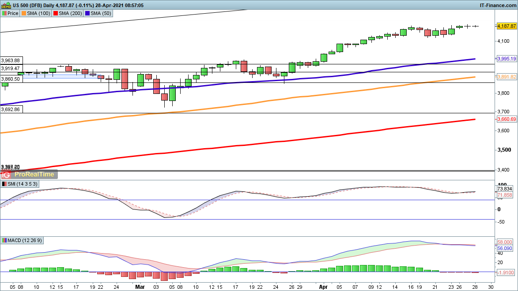Select the 3,963.88 horizontal level label
The height and width of the screenshot is (291, 518).
pyautogui.click(x=11, y=60)
